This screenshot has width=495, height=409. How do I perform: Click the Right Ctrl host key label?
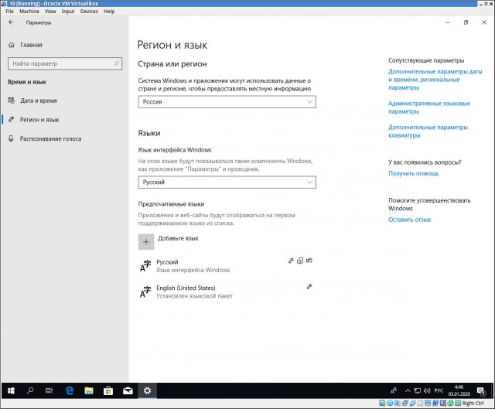click(x=473, y=403)
